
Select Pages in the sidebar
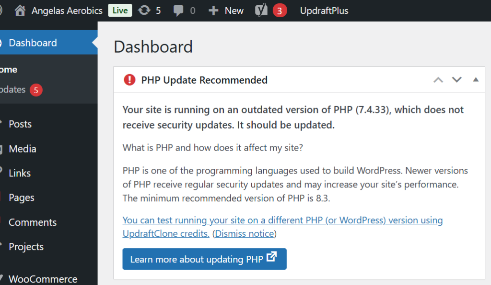point(22,198)
